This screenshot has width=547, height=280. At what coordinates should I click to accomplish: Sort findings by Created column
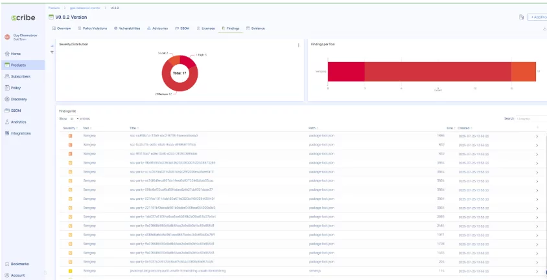click(x=465, y=128)
